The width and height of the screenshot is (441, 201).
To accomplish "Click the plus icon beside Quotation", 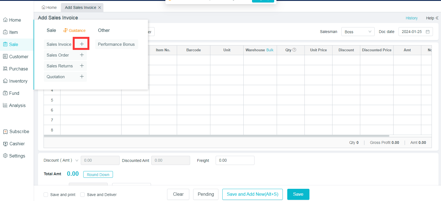I will [82, 77].
